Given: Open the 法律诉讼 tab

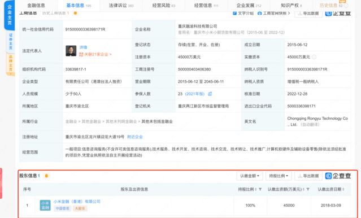Looking at the screenshot, I should (121, 5).
